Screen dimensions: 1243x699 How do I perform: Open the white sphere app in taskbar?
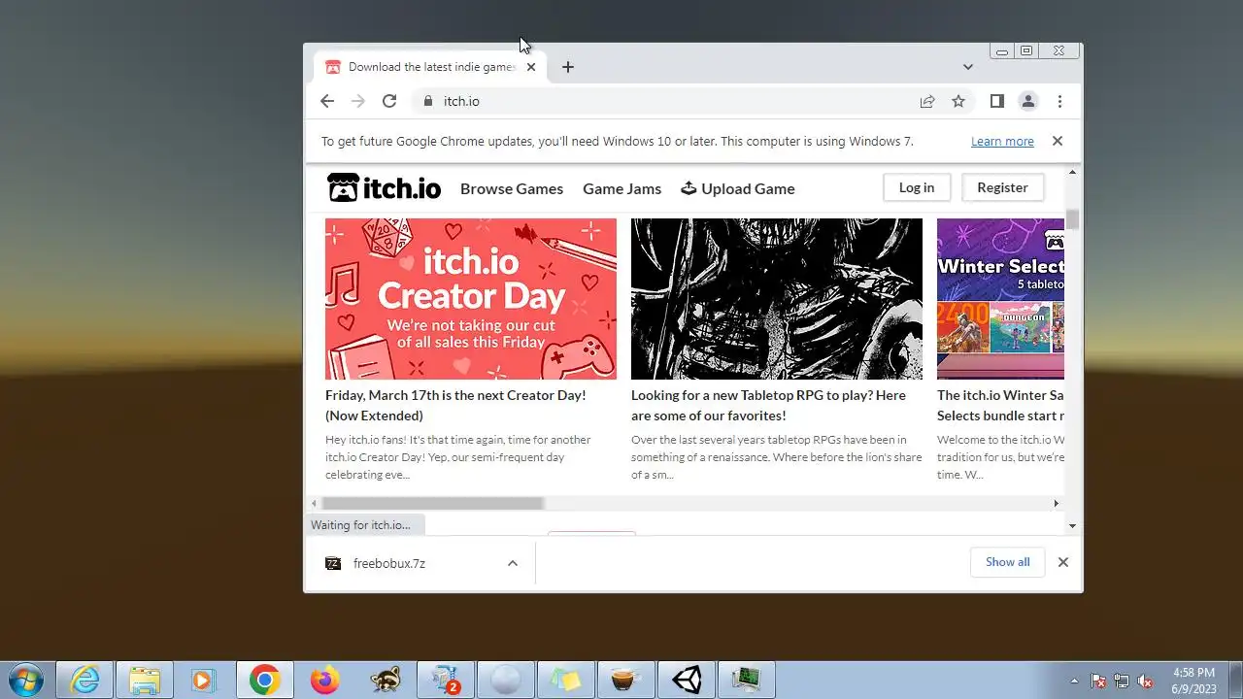tap(506, 681)
